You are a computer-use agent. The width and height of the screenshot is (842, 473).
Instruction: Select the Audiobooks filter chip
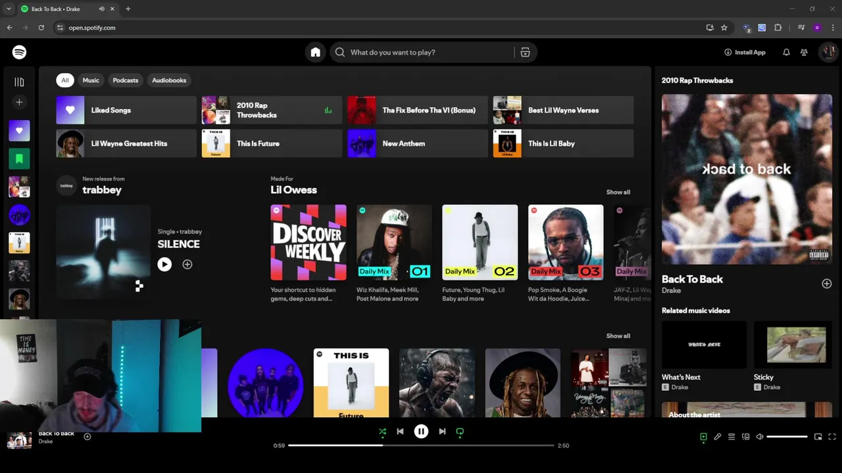(x=169, y=80)
